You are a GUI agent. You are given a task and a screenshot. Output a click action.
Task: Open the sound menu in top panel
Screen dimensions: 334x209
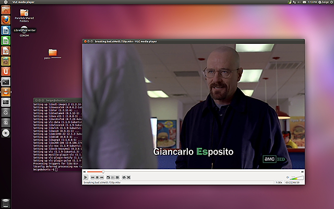pos(299,2)
